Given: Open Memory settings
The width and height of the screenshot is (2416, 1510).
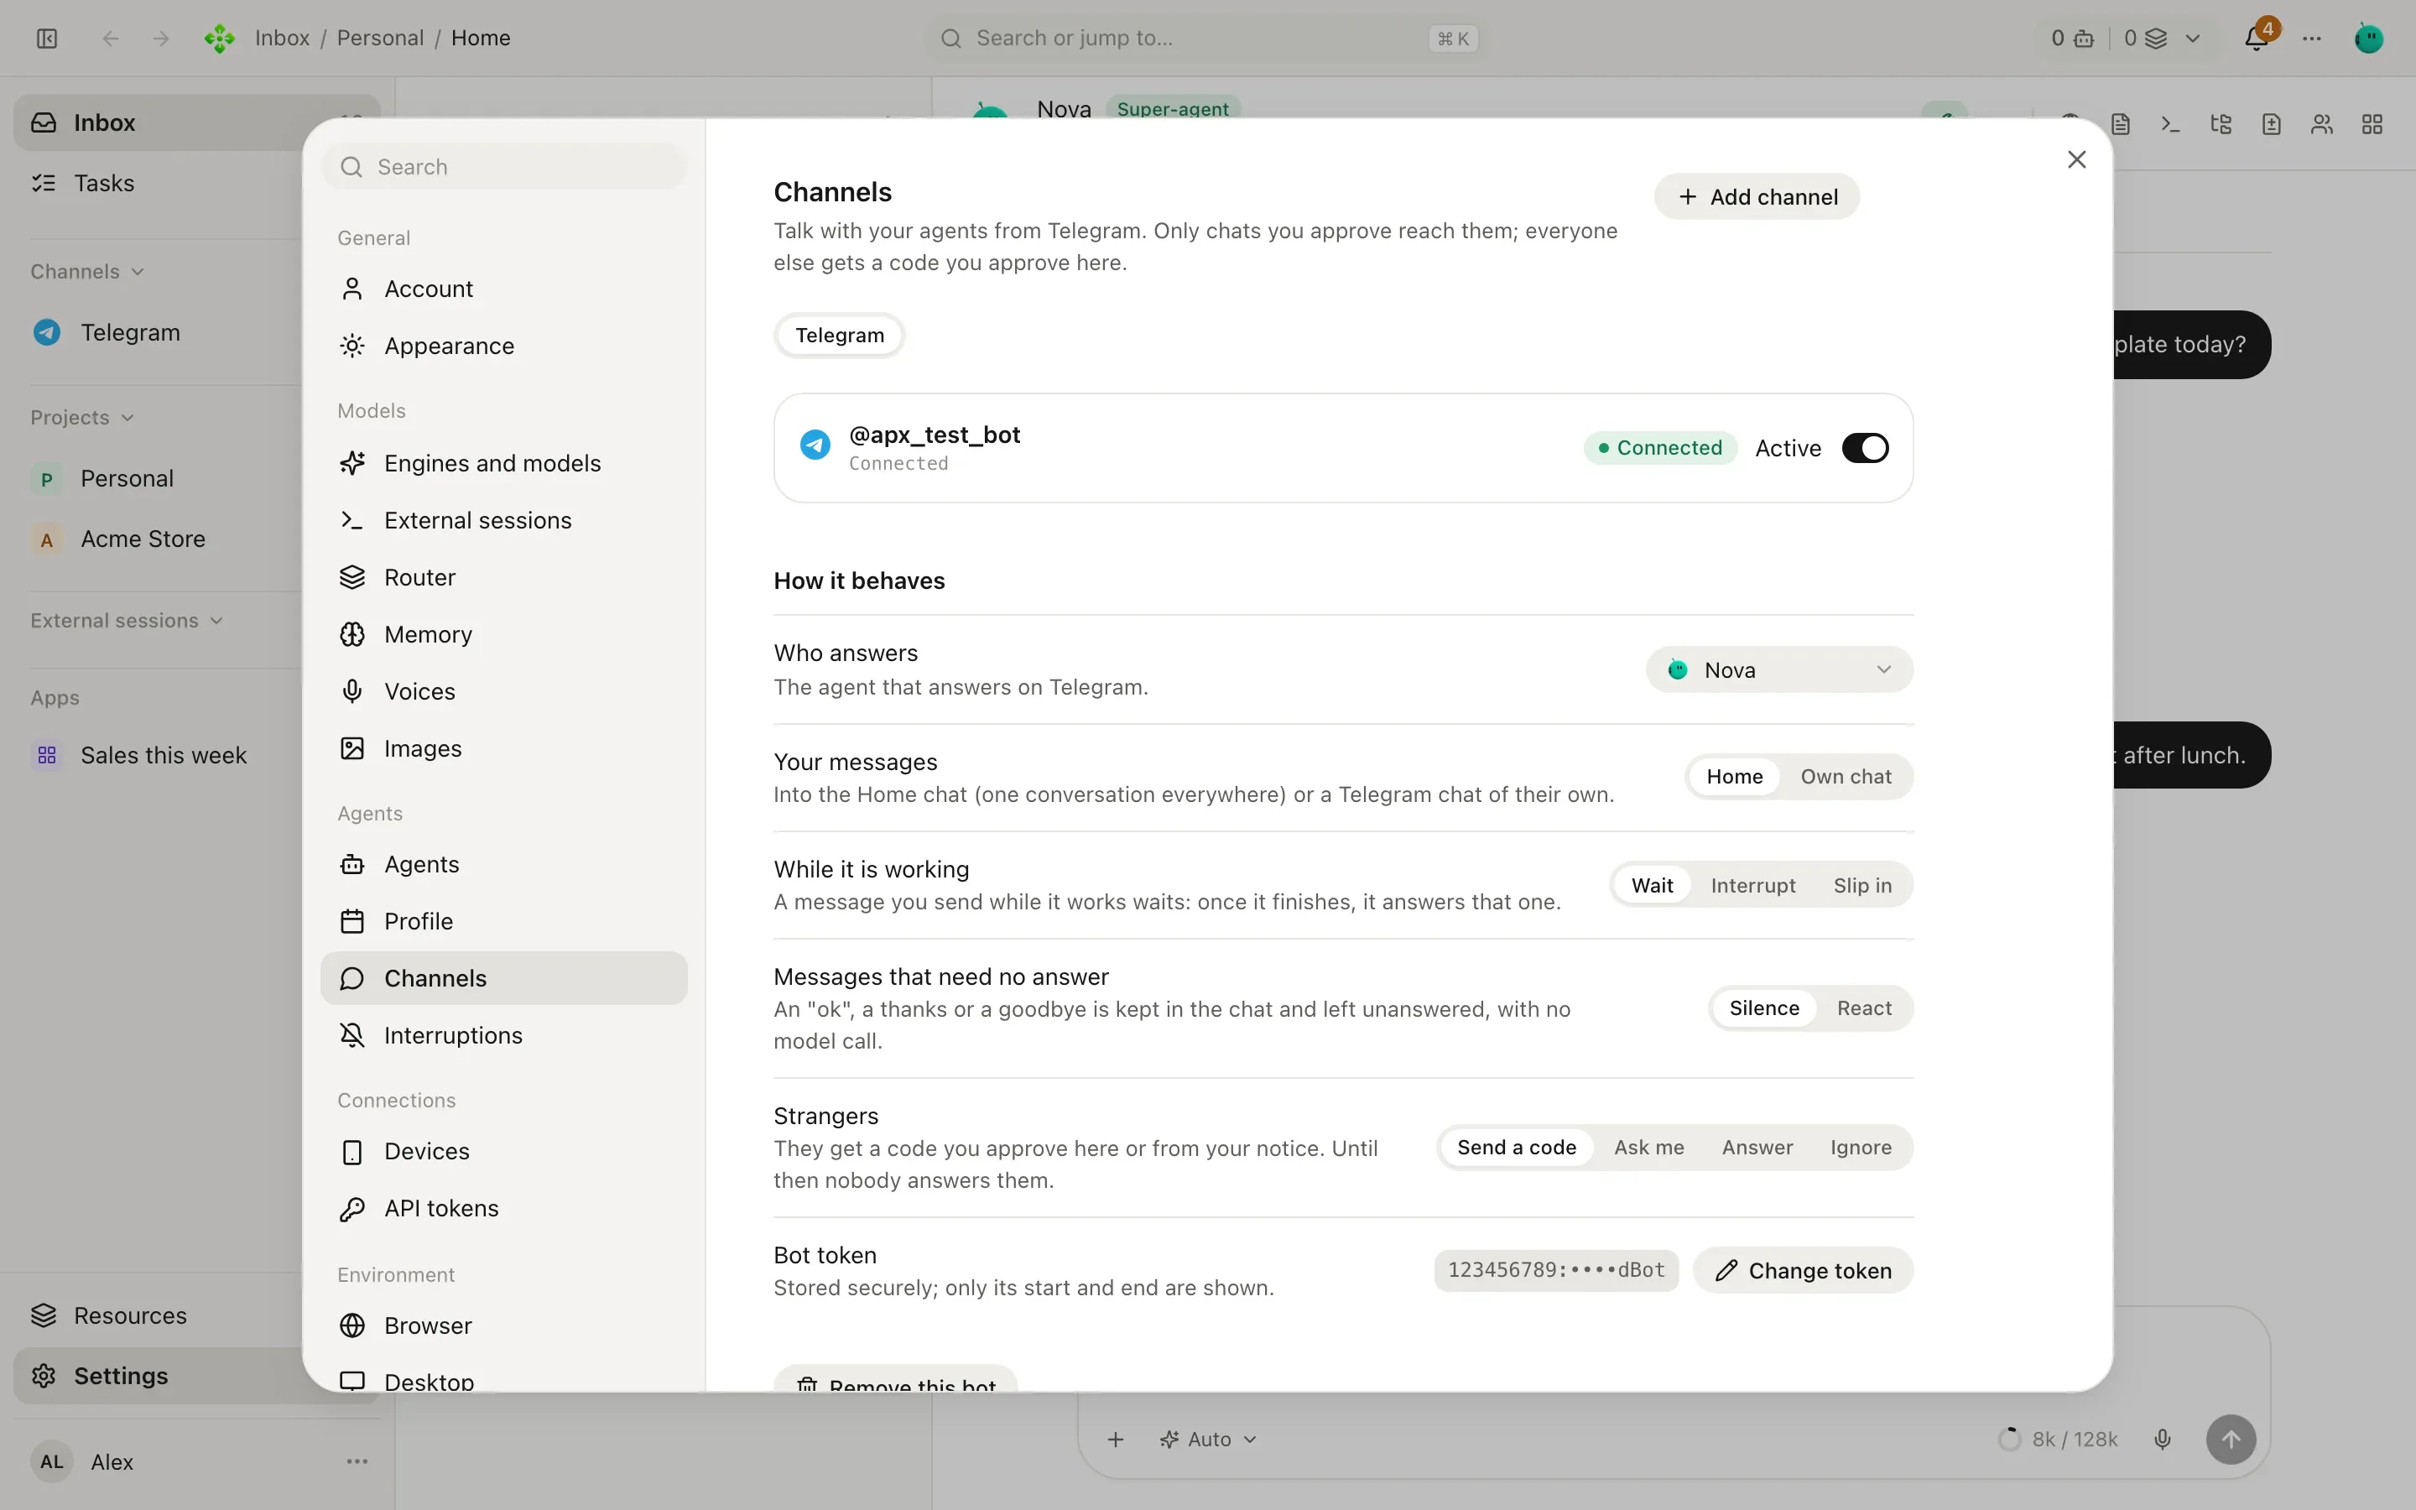Looking at the screenshot, I should point(504,634).
